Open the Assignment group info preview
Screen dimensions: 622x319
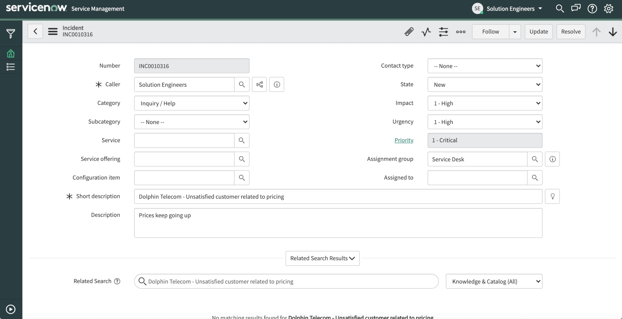tap(552, 159)
